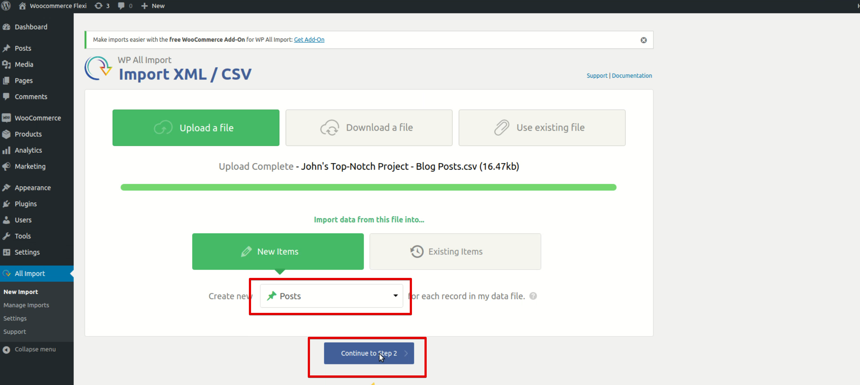Image resolution: width=860 pixels, height=385 pixels.
Task: Open Settings under All Import submenu
Action: click(x=15, y=318)
